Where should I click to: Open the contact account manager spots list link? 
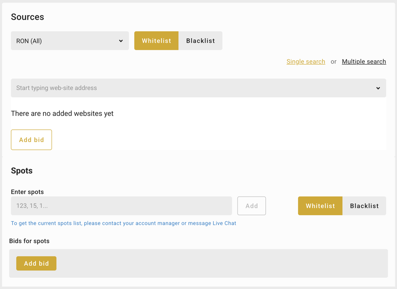coord(123,223)
